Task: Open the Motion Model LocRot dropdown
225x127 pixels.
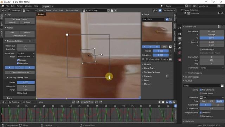Action: click(x=26, y=53)
